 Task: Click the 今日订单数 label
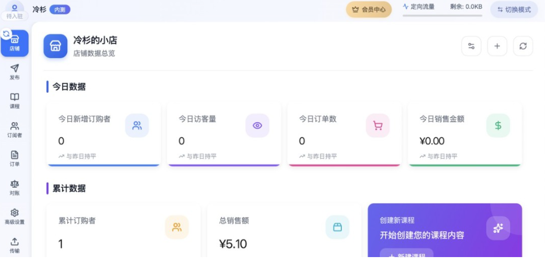pos(318,119)
